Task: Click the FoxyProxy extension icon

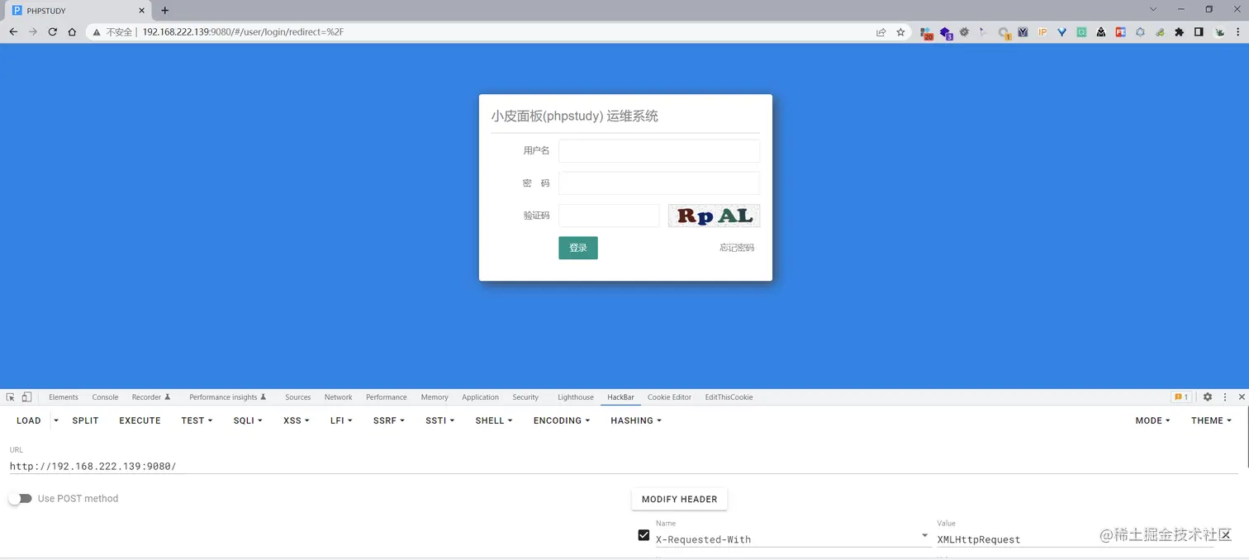Action: (1061, 31)
